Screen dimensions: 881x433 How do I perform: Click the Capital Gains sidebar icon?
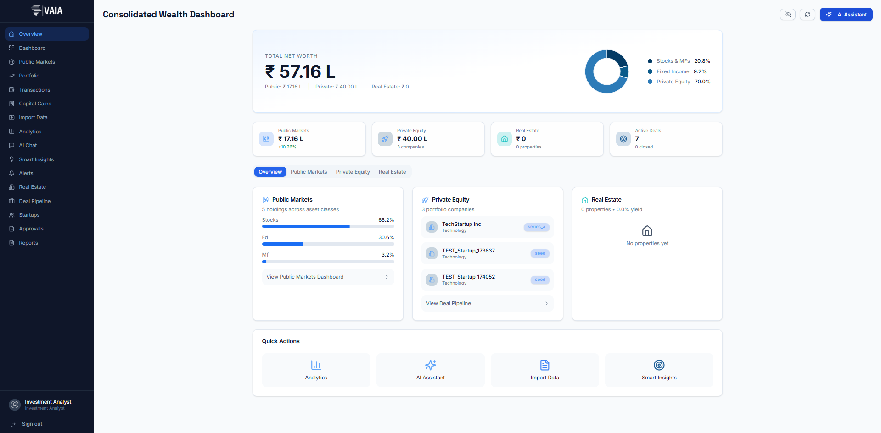point(12,104)
